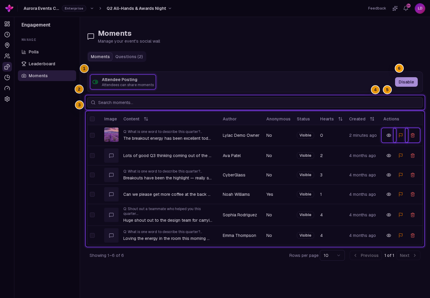Select all moments with header checkbox
The image size is (430, 298).
92,119
